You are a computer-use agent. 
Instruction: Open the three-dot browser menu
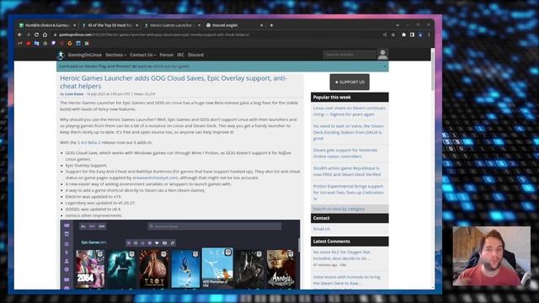(x=429, y=35)
